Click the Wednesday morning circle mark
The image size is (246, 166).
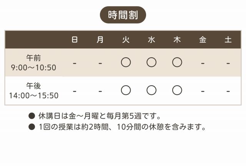[x=151, y=62]
